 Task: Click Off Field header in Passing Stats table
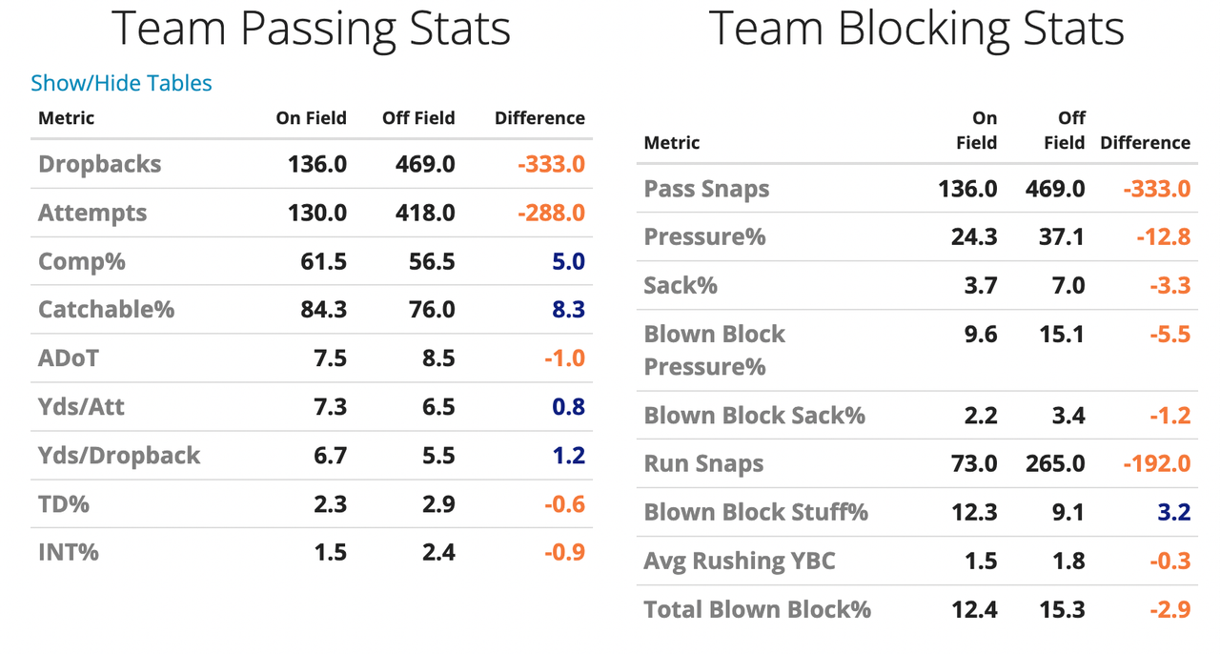418,118
